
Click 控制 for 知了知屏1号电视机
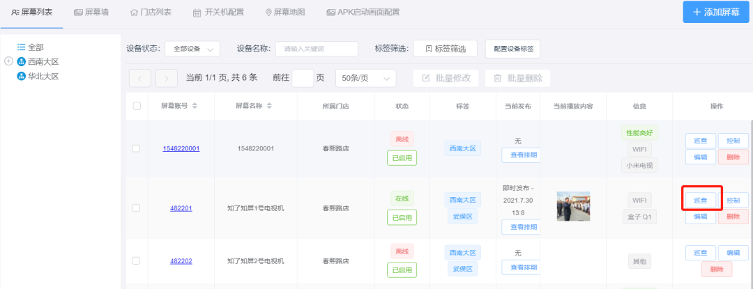coord(733,201)
